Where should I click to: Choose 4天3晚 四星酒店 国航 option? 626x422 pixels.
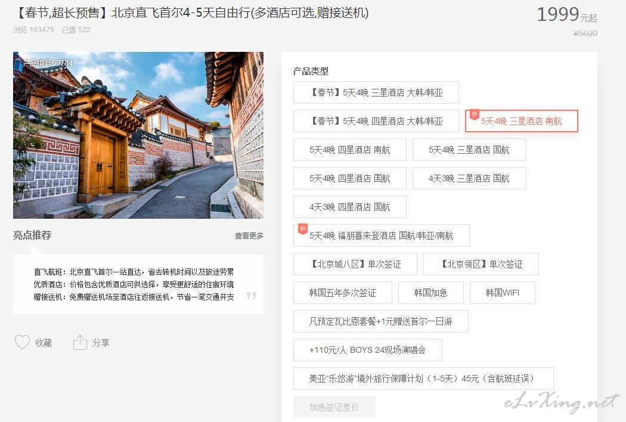pos(350,207)
